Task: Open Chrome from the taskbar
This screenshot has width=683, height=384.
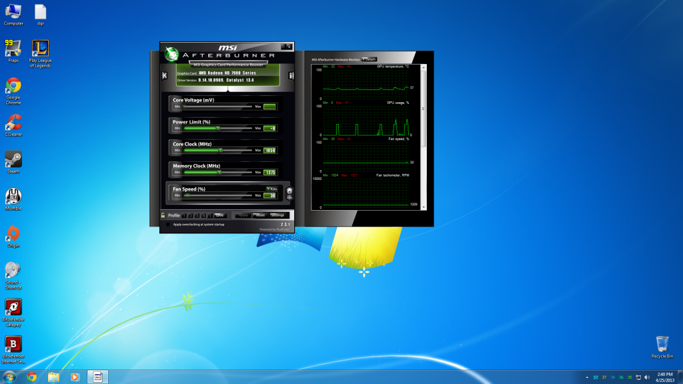Action: [x=31, y=377]
